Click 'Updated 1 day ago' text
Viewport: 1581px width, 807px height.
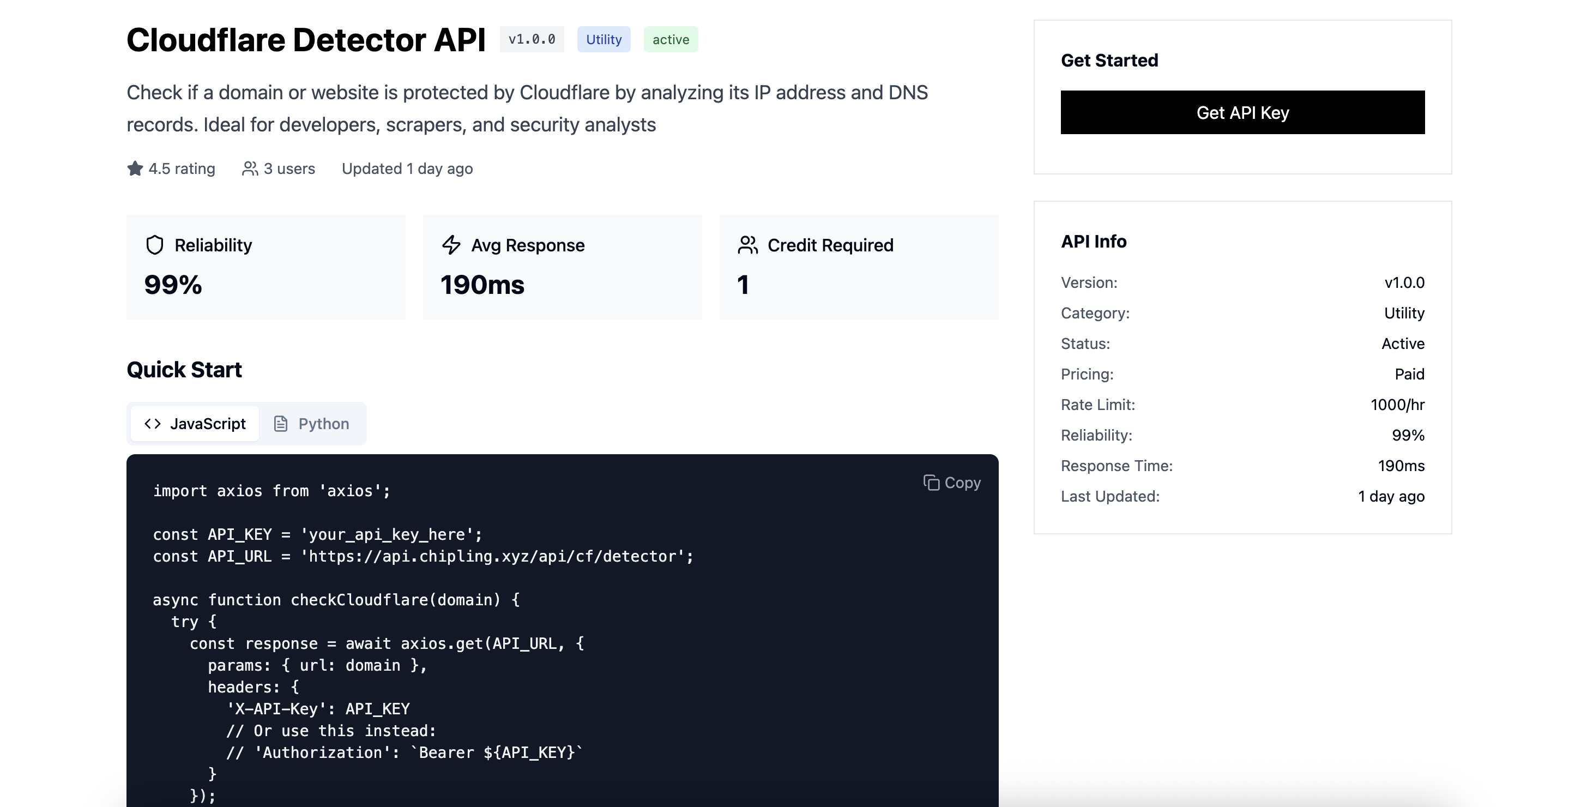tap(407, 168)
